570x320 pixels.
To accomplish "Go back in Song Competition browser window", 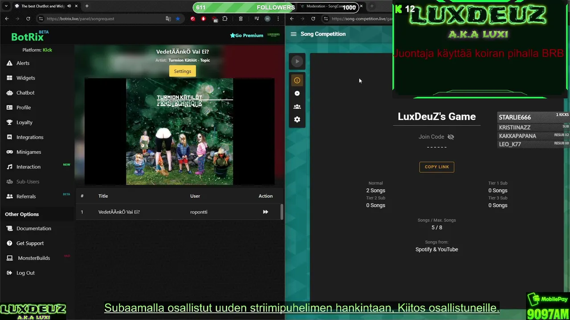I will [292, 19].
